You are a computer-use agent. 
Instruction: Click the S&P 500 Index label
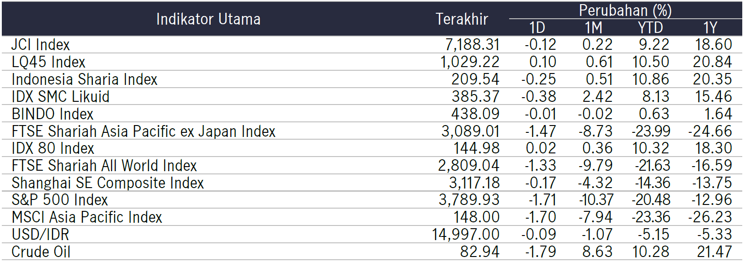(x=60, y=200)
